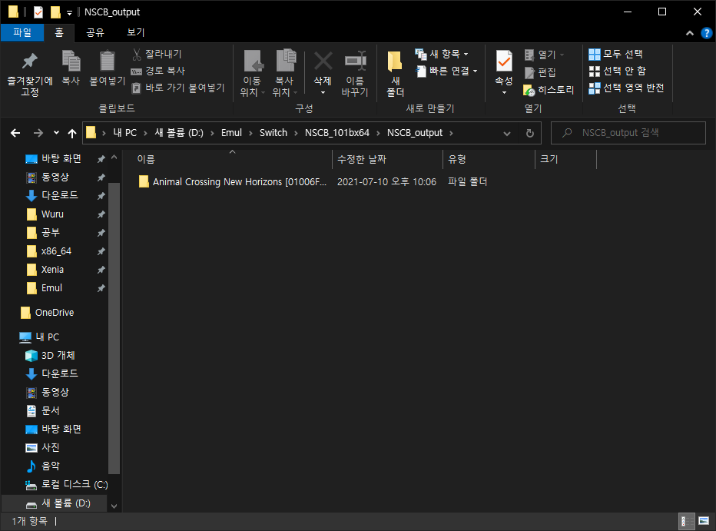
Task: Open New item (새 항목) dropdown
Action: pos(442,54)
